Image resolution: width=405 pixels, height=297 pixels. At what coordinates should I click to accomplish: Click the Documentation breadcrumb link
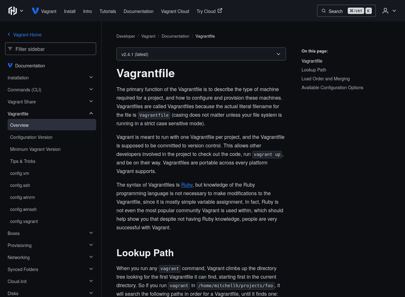click(175, 36)
